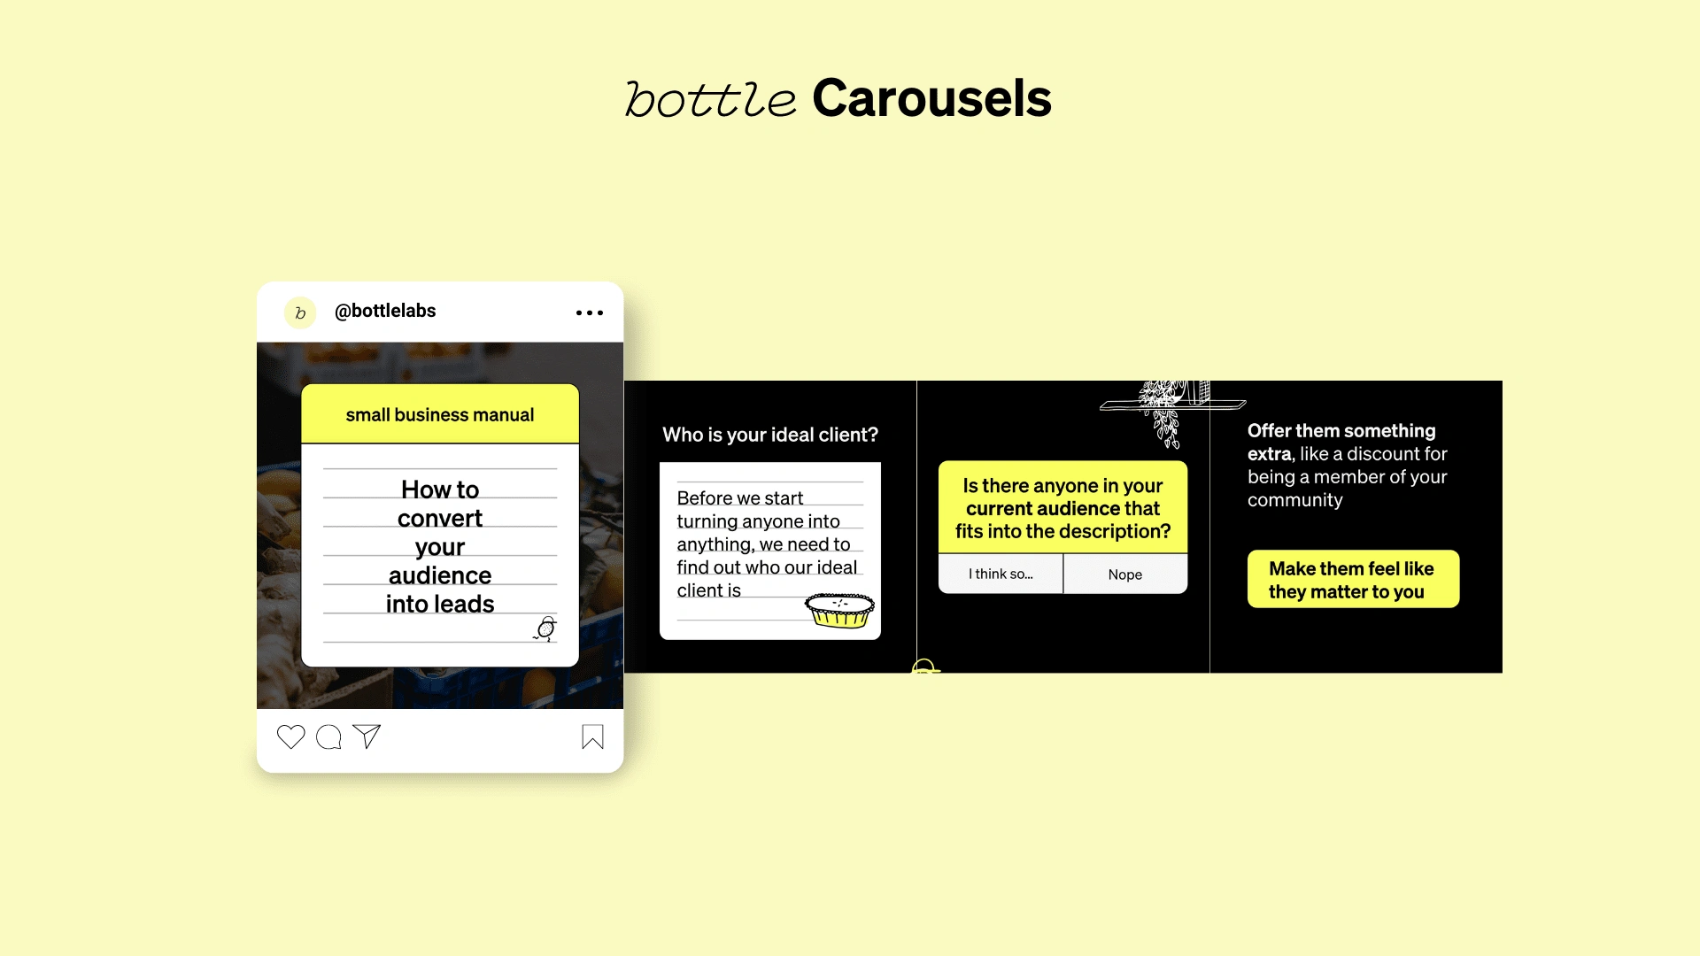The width and height of the screenshot is (1700, 956).
Task: Click the bookmark/save icon
Action: 591,736
